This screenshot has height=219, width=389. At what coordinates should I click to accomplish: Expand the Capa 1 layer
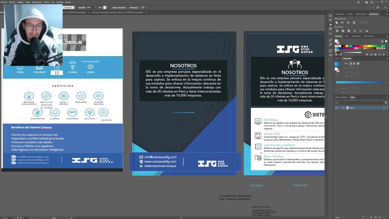coord(343,108)
